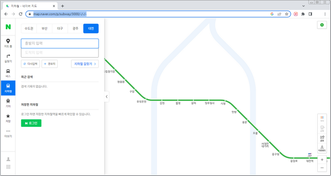Click 중구청 station on map
Image resolution: width=331 pixels, height=176 pixels.
(276, 154)
